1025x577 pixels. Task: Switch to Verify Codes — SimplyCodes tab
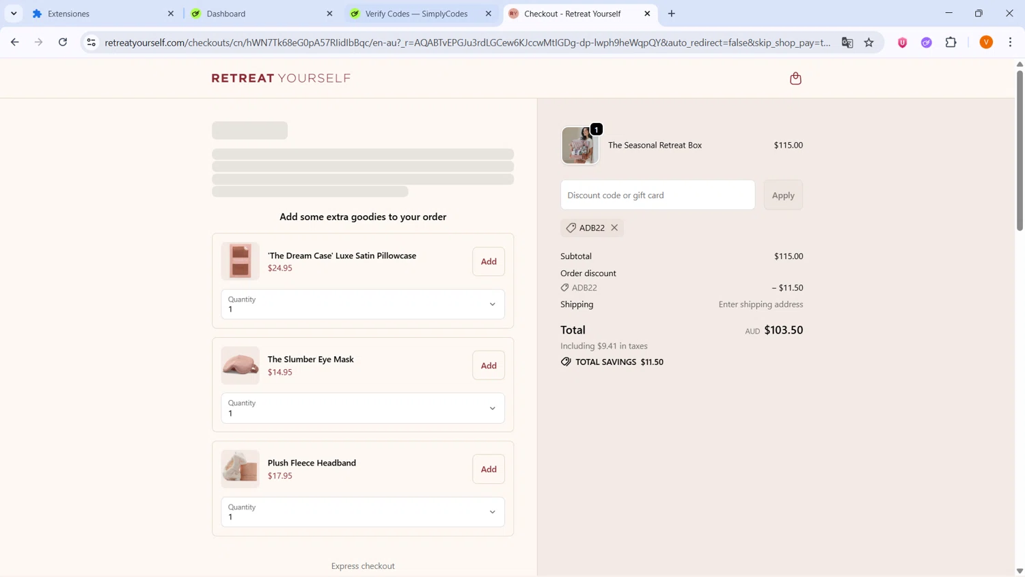(420, 14)
